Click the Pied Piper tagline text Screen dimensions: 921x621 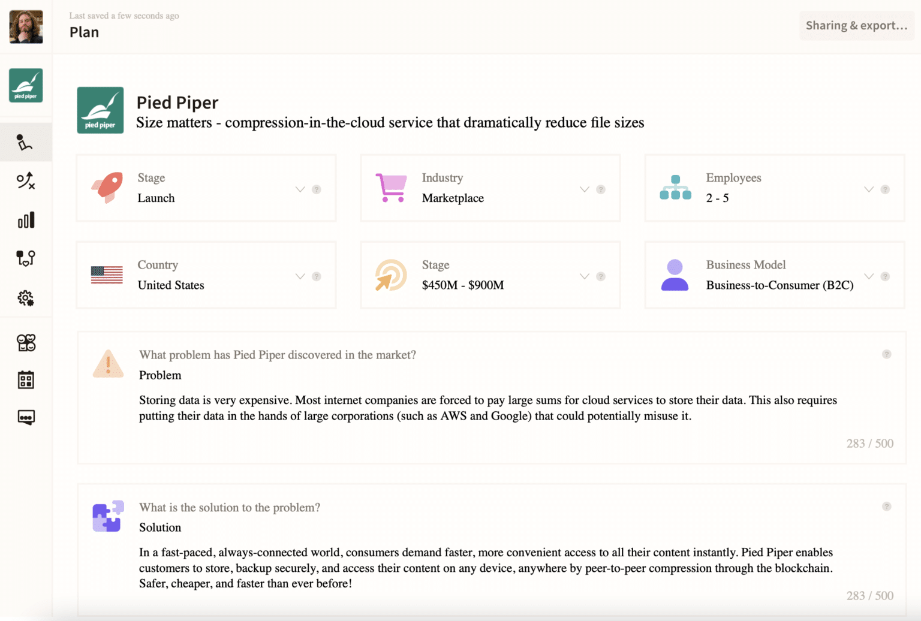pos(390,123)
